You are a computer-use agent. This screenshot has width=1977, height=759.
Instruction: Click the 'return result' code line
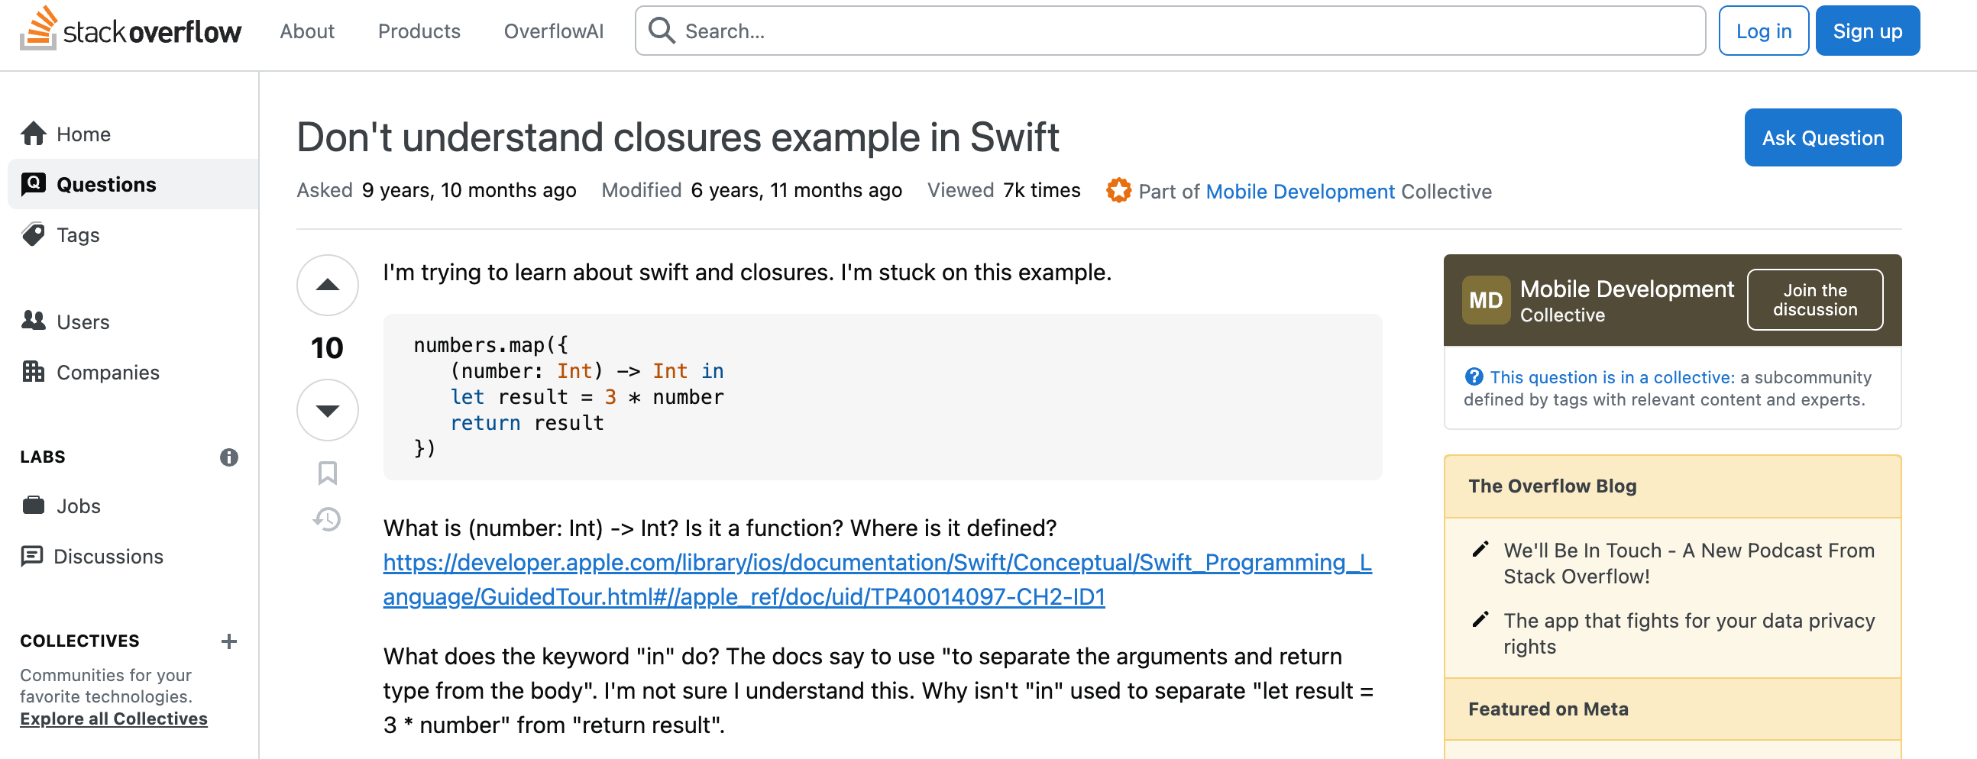coord(526,423)
